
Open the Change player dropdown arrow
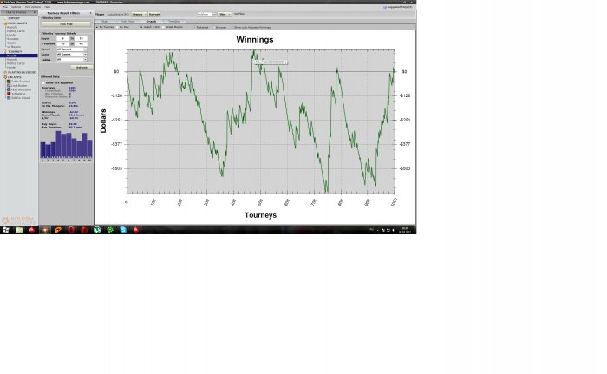coord(146,15)
